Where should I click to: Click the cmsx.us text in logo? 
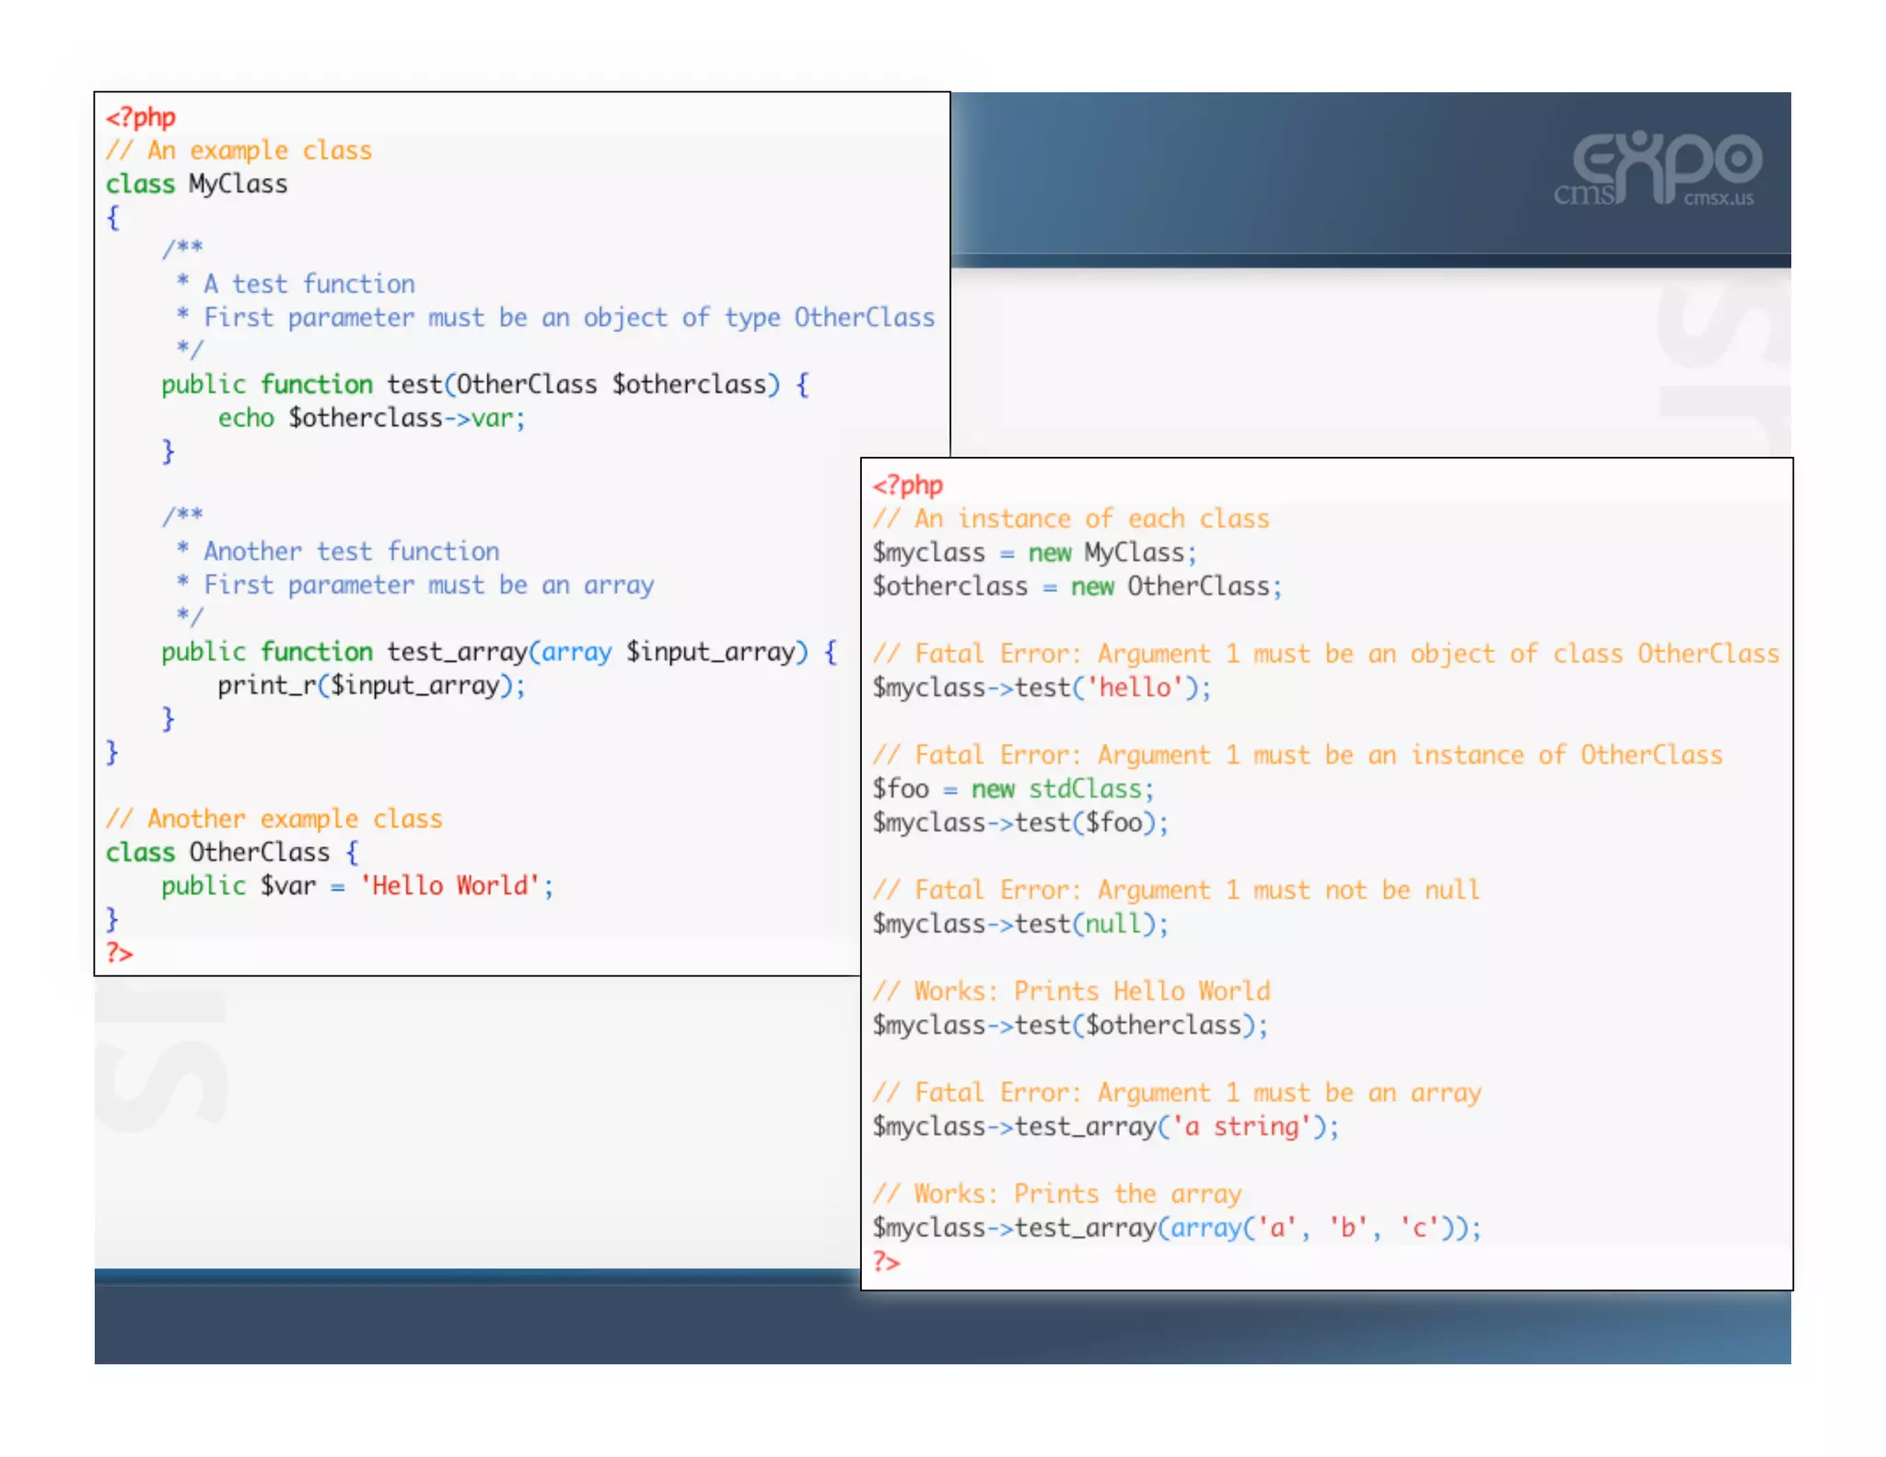tap(1718, 198)
